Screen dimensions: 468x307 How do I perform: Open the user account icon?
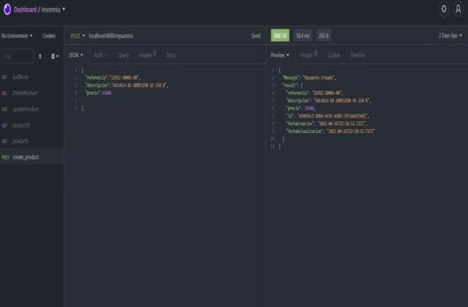pos(458,10)
